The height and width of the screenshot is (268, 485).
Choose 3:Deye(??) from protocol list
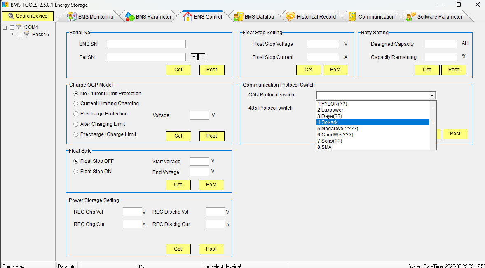tap(373, 116)
